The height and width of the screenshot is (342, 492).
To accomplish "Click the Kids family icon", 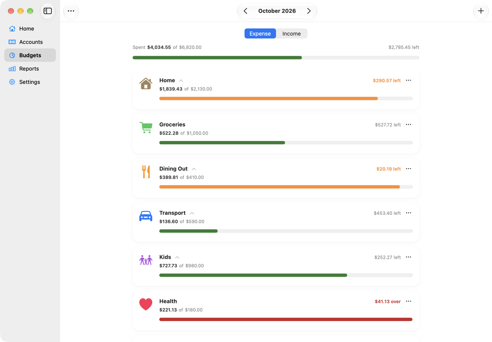I will [x=146, y=260].
